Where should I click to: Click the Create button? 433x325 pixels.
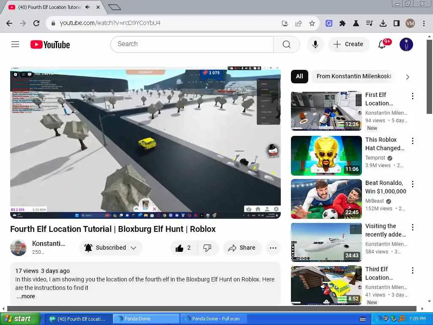pyautogui.click(x=348, y=44)
